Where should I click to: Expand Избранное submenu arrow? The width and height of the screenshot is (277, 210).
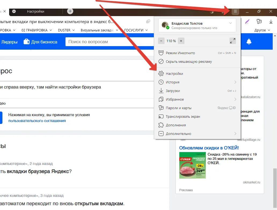(235, 99)
